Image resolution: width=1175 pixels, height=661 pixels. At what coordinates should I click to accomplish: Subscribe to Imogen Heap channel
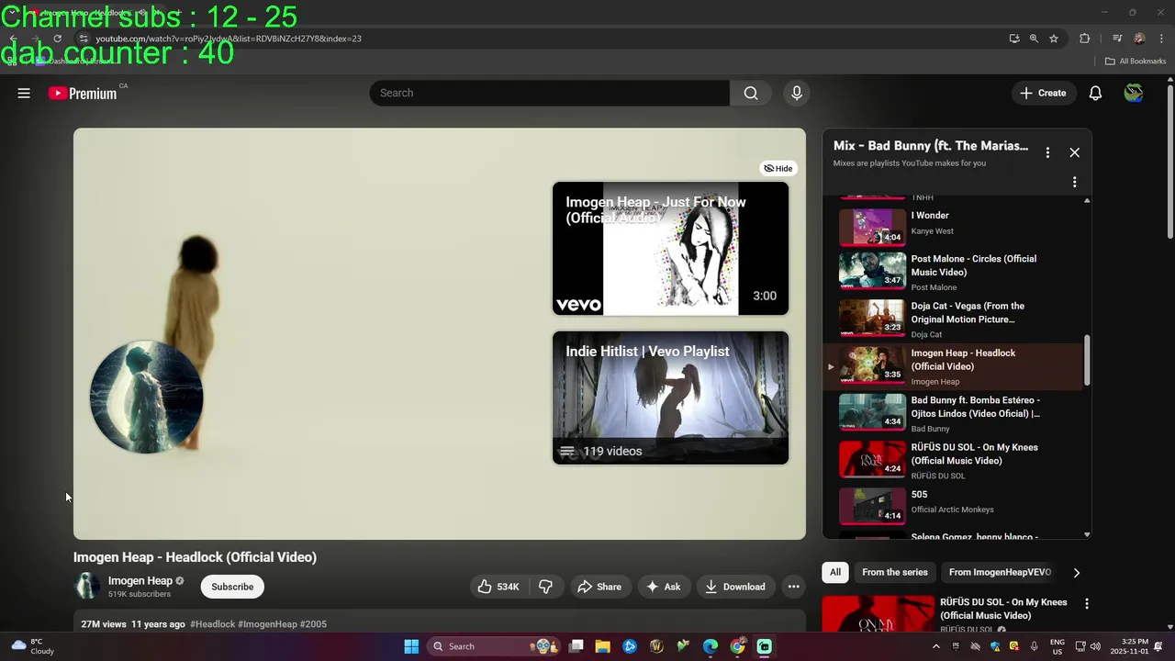(x=232, y=587)
